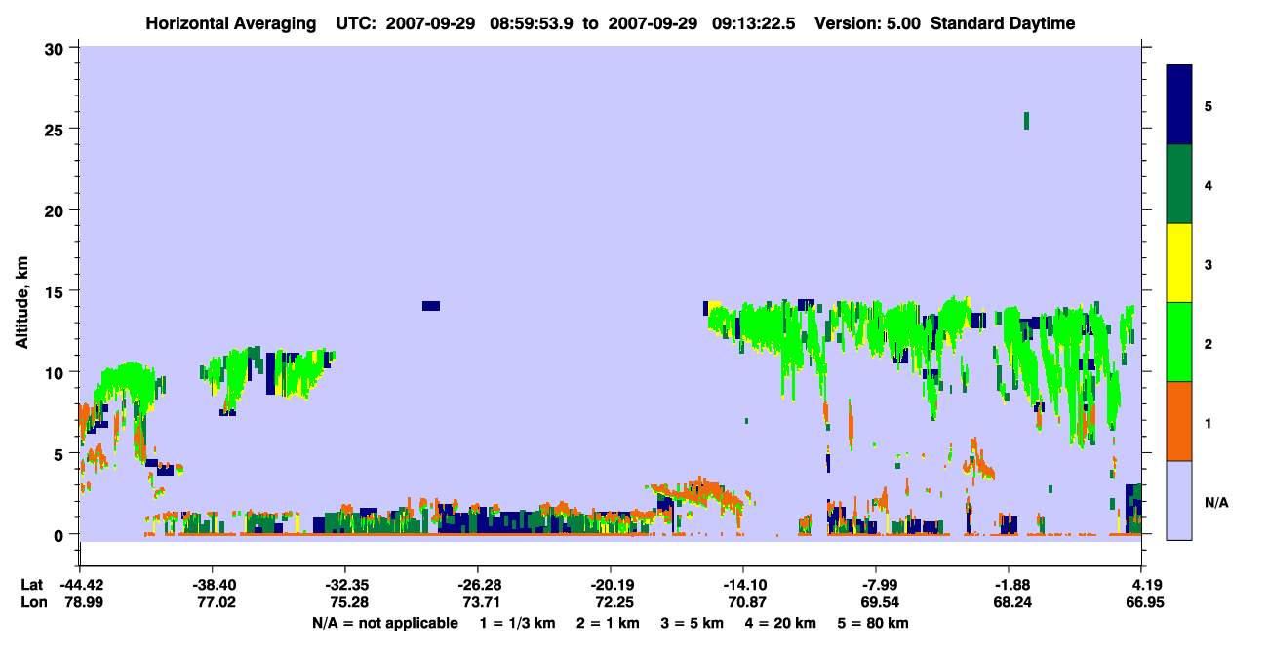This screenshot has height=650, width=1268.
Task: Click the 'Lat' axis row label
Action: (31, 585)
